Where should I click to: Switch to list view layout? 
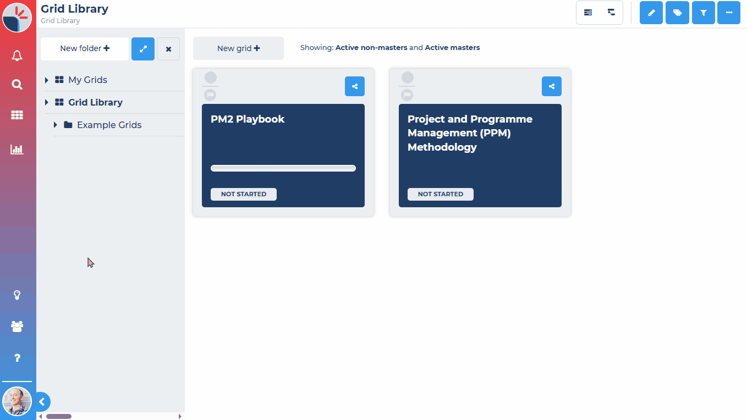click(588, 12)
